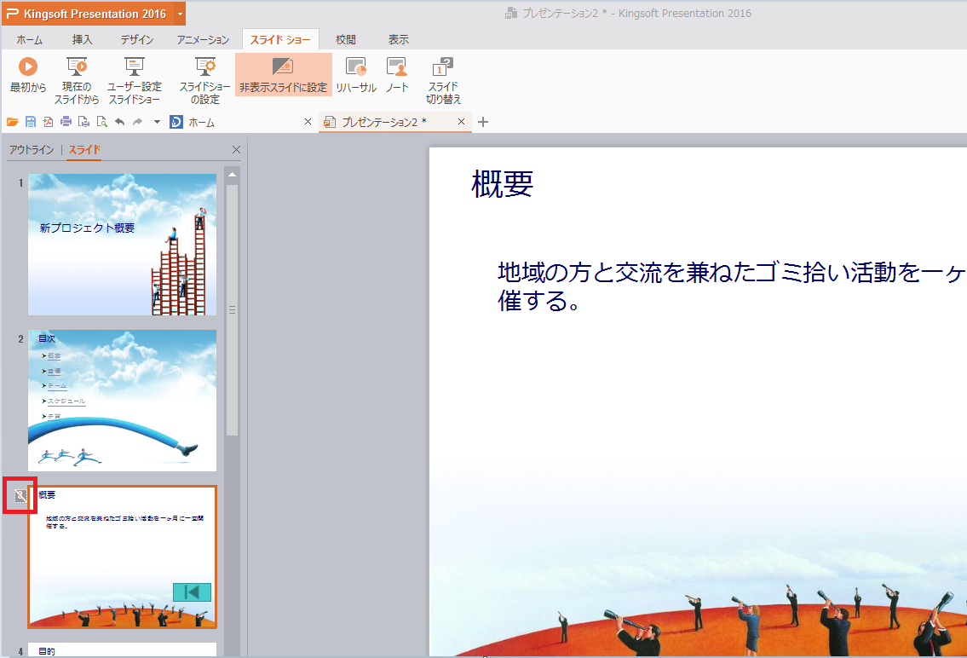Select slide 3 thumbnail 概要
Viewport: 967px width, 658px height.
pos(122,557)
